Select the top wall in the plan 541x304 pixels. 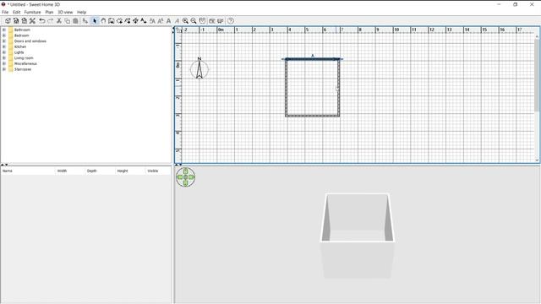coord(313,59)
